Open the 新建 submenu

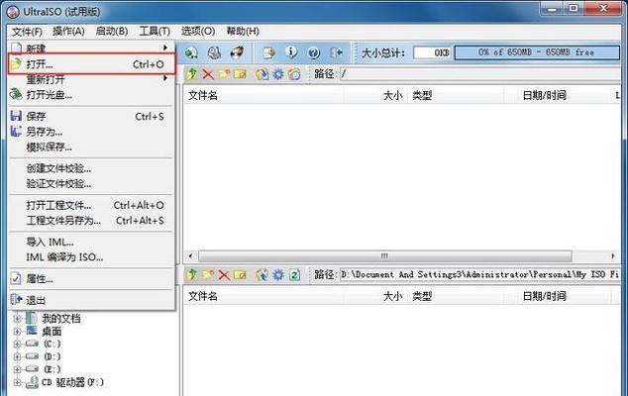91,49
